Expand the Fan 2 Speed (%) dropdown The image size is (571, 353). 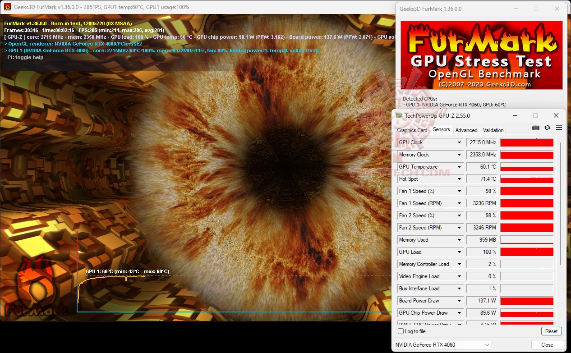(x=459, y=215)
